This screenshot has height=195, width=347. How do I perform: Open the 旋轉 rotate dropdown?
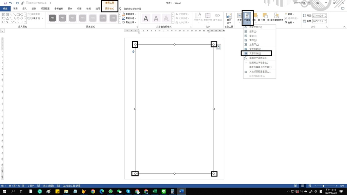click(289, 22)
